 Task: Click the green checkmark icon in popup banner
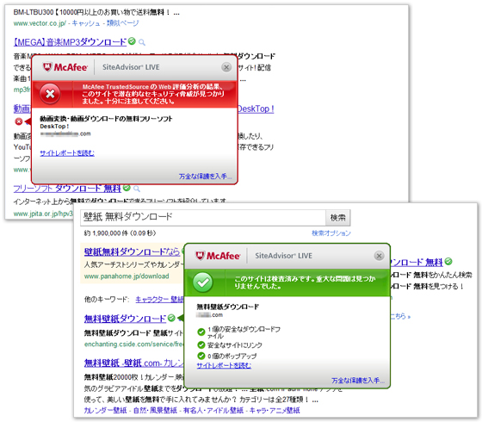click(203, 282)
